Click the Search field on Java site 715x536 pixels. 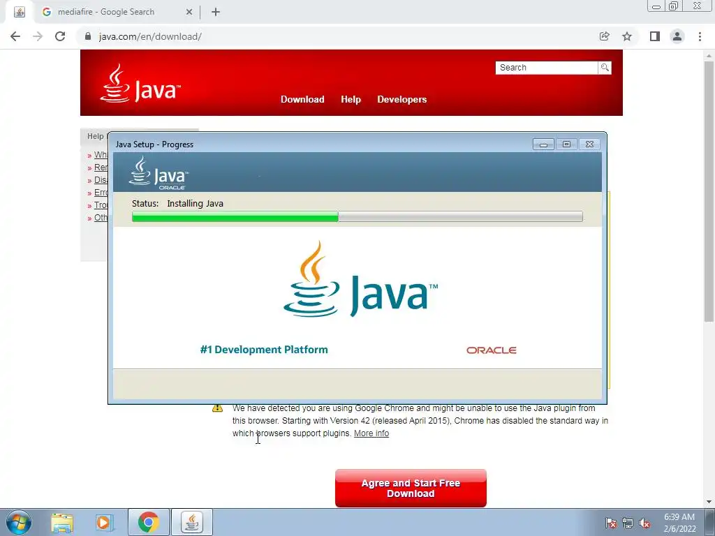(546, 68)
